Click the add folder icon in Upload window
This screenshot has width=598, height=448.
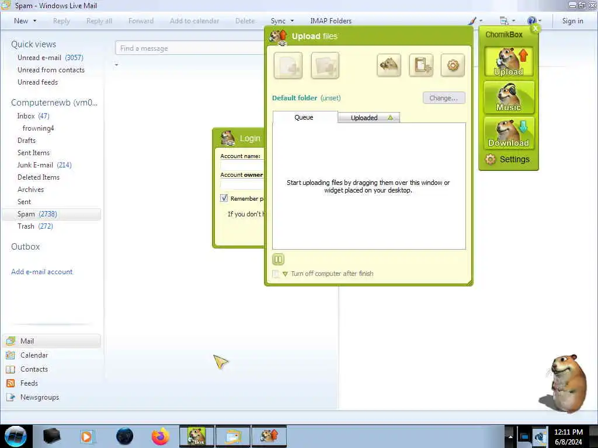(x=325, y=65)
